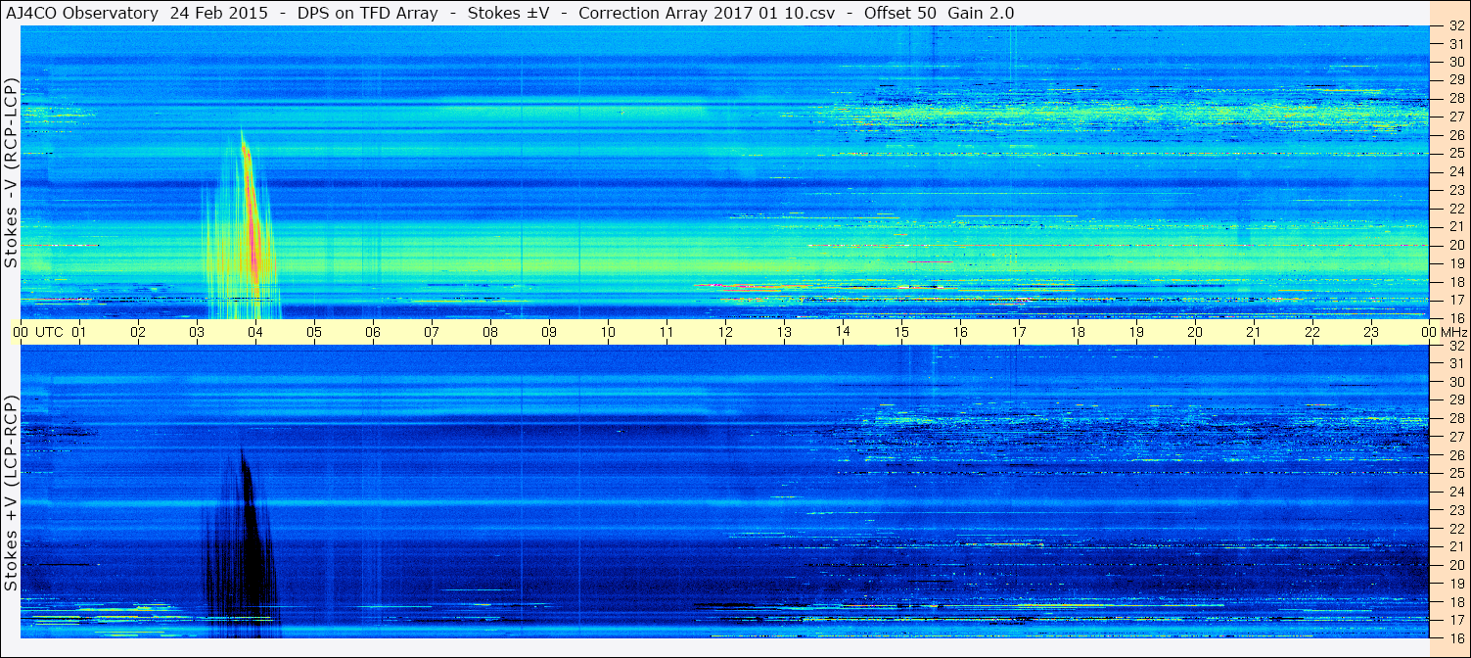Select the 16 hour tick on time axis

(x=960, y=332)
